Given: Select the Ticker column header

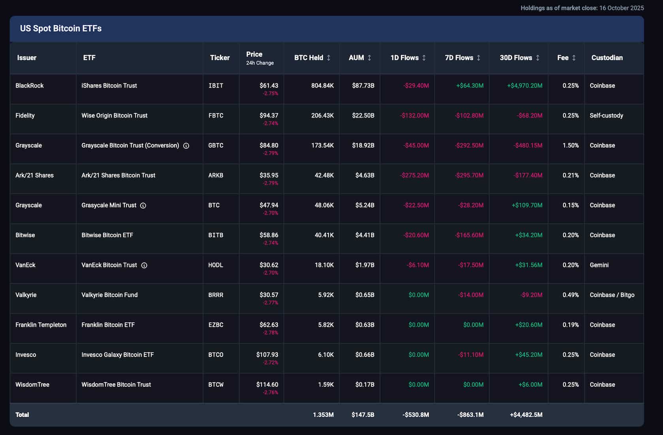Looking at the screenshot, I should 220,58.
